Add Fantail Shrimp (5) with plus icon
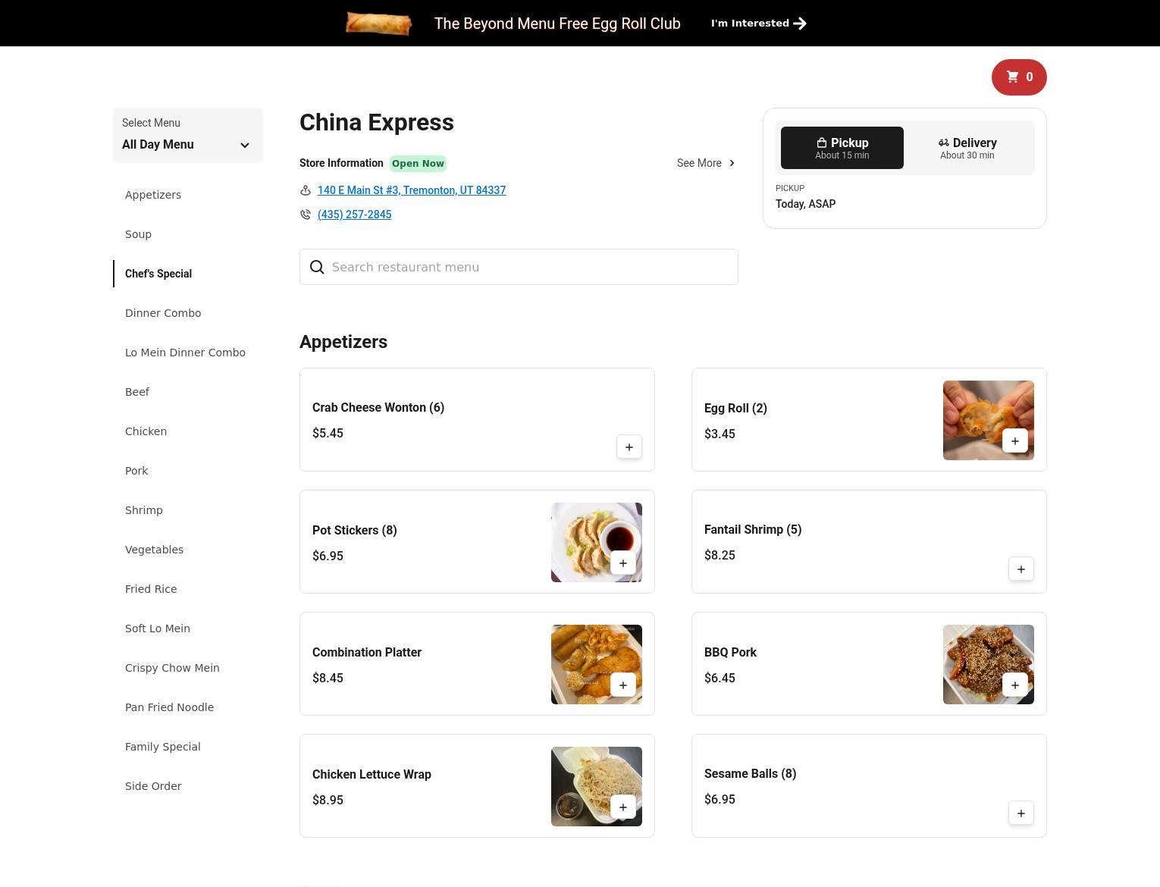 tap(1021, 569)
